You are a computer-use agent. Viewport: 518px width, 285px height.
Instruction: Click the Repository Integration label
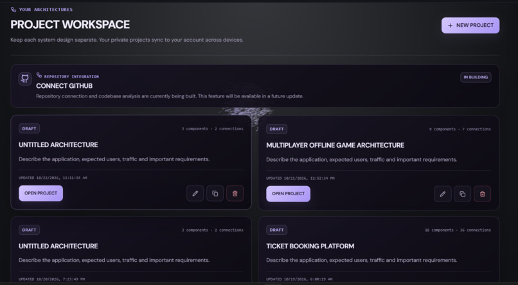click(71, 76)
